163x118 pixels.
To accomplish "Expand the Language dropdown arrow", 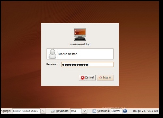I will pos(43,111).
